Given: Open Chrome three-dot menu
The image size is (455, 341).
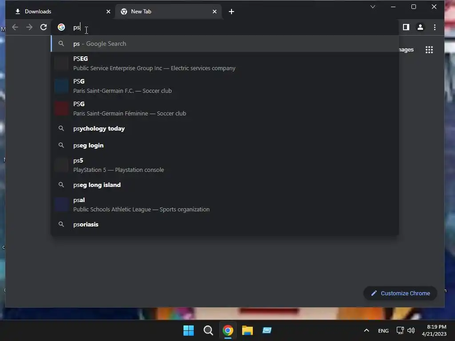Looking at the screenshot, I should coord(435,27).
